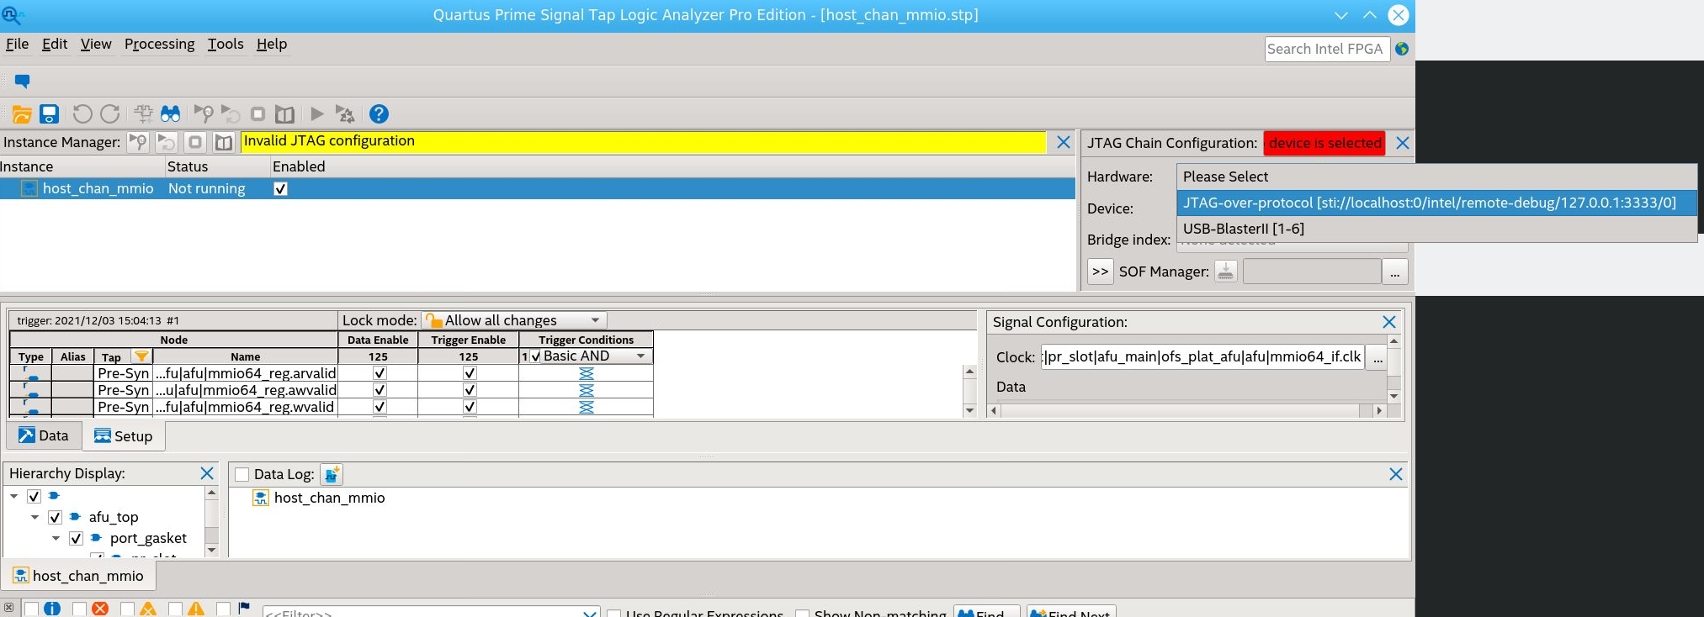Open the Lock mode dropdown
Image resolution: width=1704 pixels, height=617 pixels.
514,320
